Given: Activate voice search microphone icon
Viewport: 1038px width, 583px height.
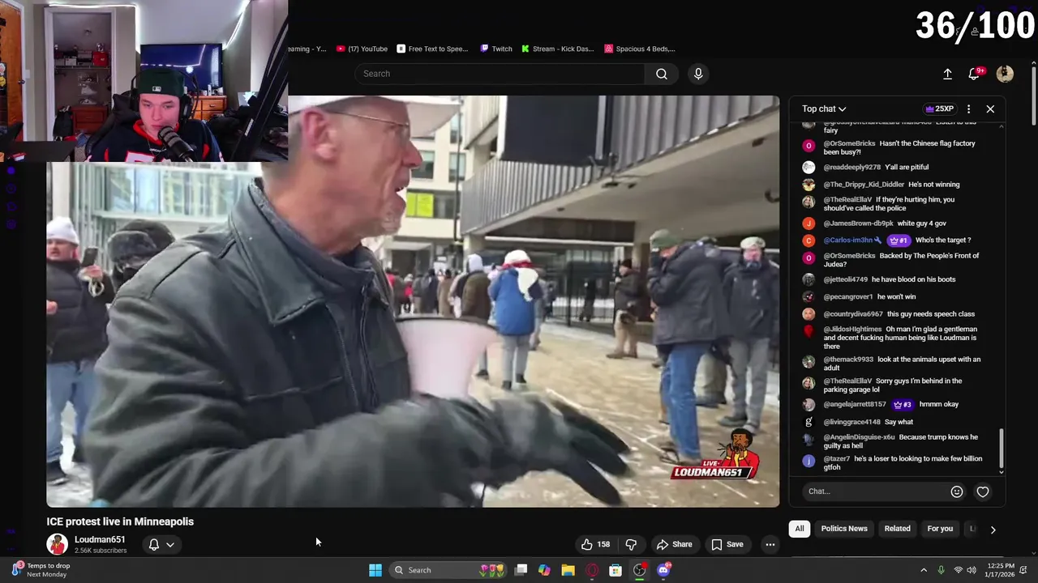Looking at the screenshot, I should pos(698,74).
